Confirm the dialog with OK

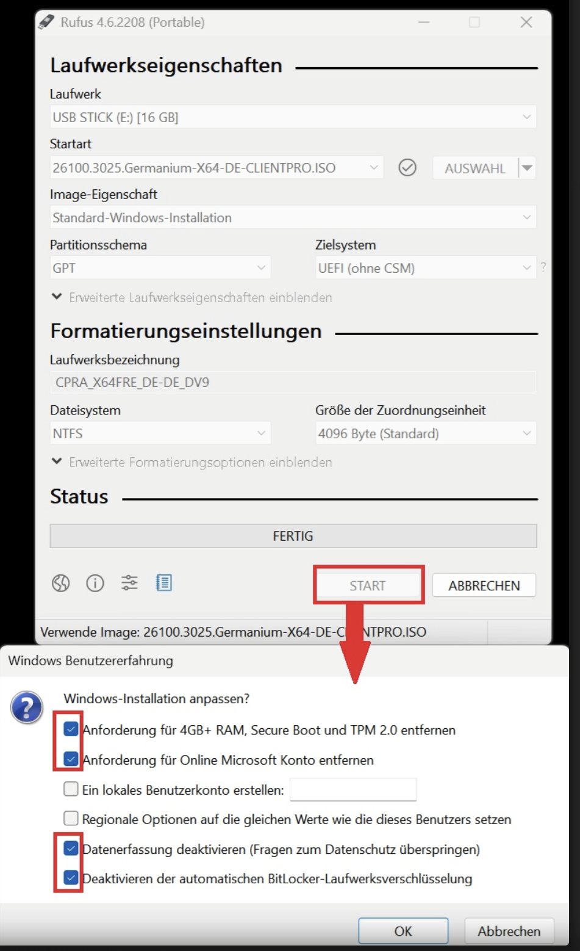pos(403,931)
